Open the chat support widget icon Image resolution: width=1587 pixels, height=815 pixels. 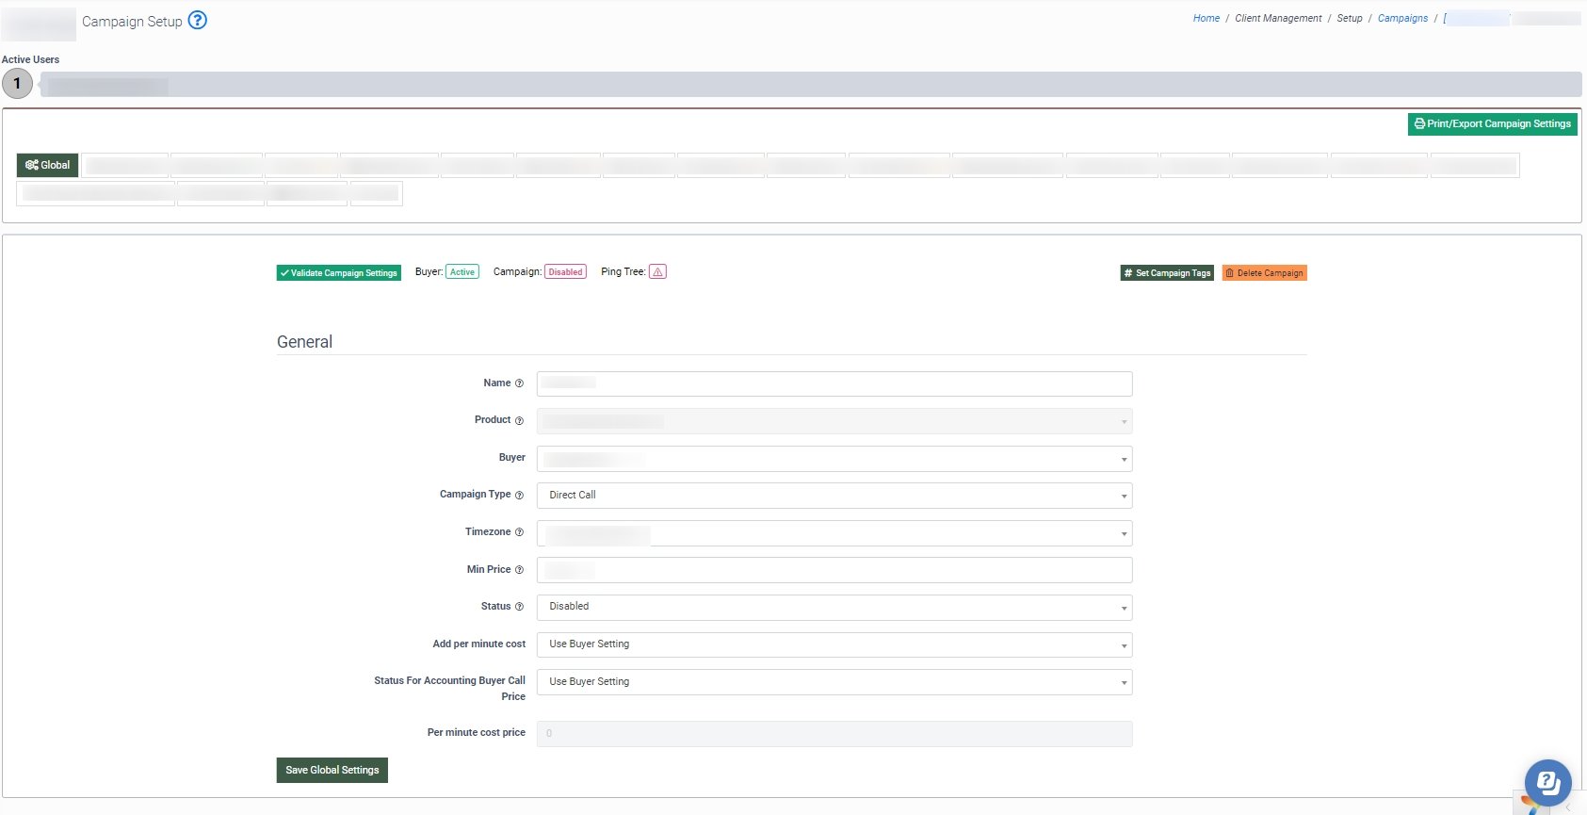1547,782
